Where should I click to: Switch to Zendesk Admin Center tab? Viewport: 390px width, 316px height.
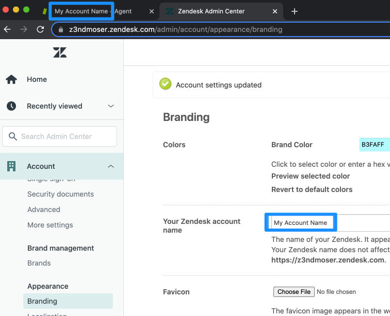pyautogui.click(x=211, y=11)
